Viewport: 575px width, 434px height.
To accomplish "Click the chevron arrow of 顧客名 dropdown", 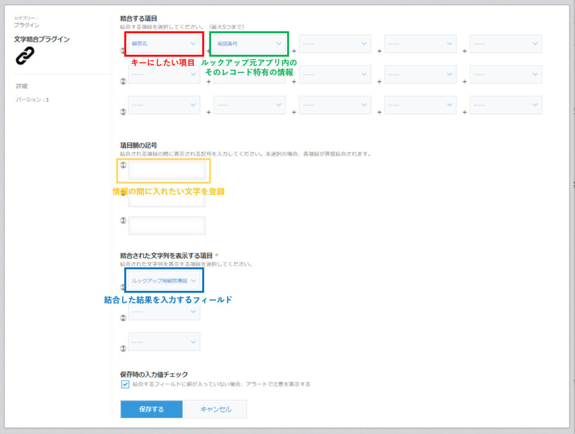I will [193, 43].
